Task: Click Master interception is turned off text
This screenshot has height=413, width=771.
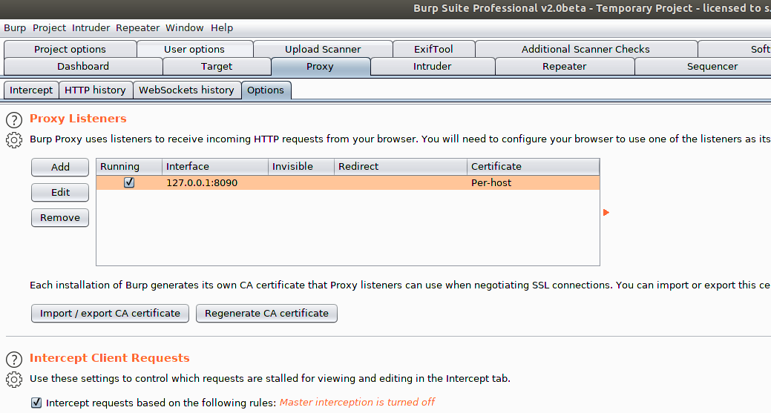Action: 357,402
